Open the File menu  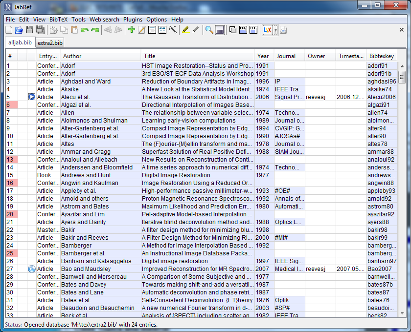click(x=10, y=20)
